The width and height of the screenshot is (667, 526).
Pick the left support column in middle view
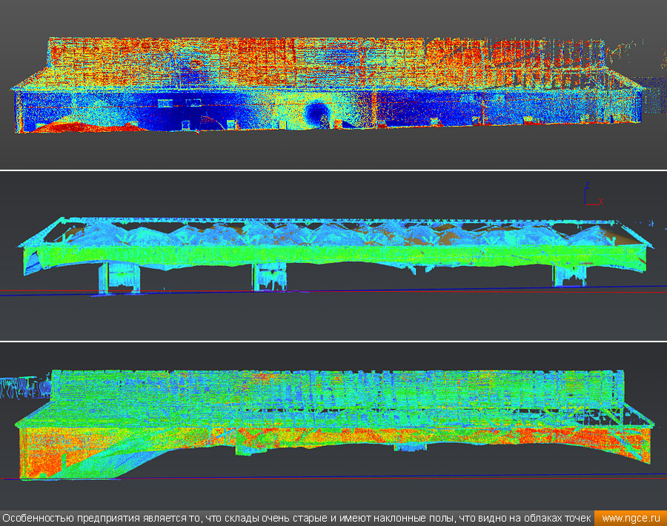(x=119, y=278)
